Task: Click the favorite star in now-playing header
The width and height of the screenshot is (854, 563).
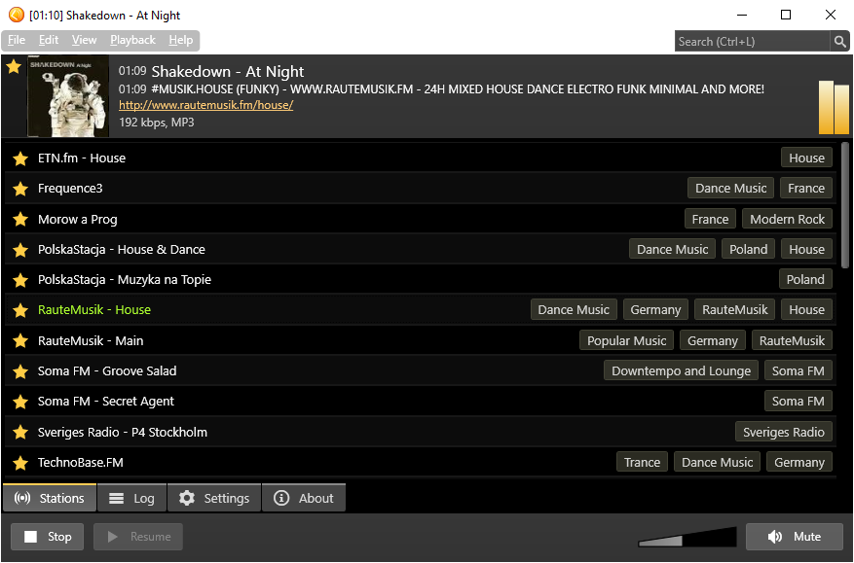Action: pyautogui.click(x=14, y=67)
